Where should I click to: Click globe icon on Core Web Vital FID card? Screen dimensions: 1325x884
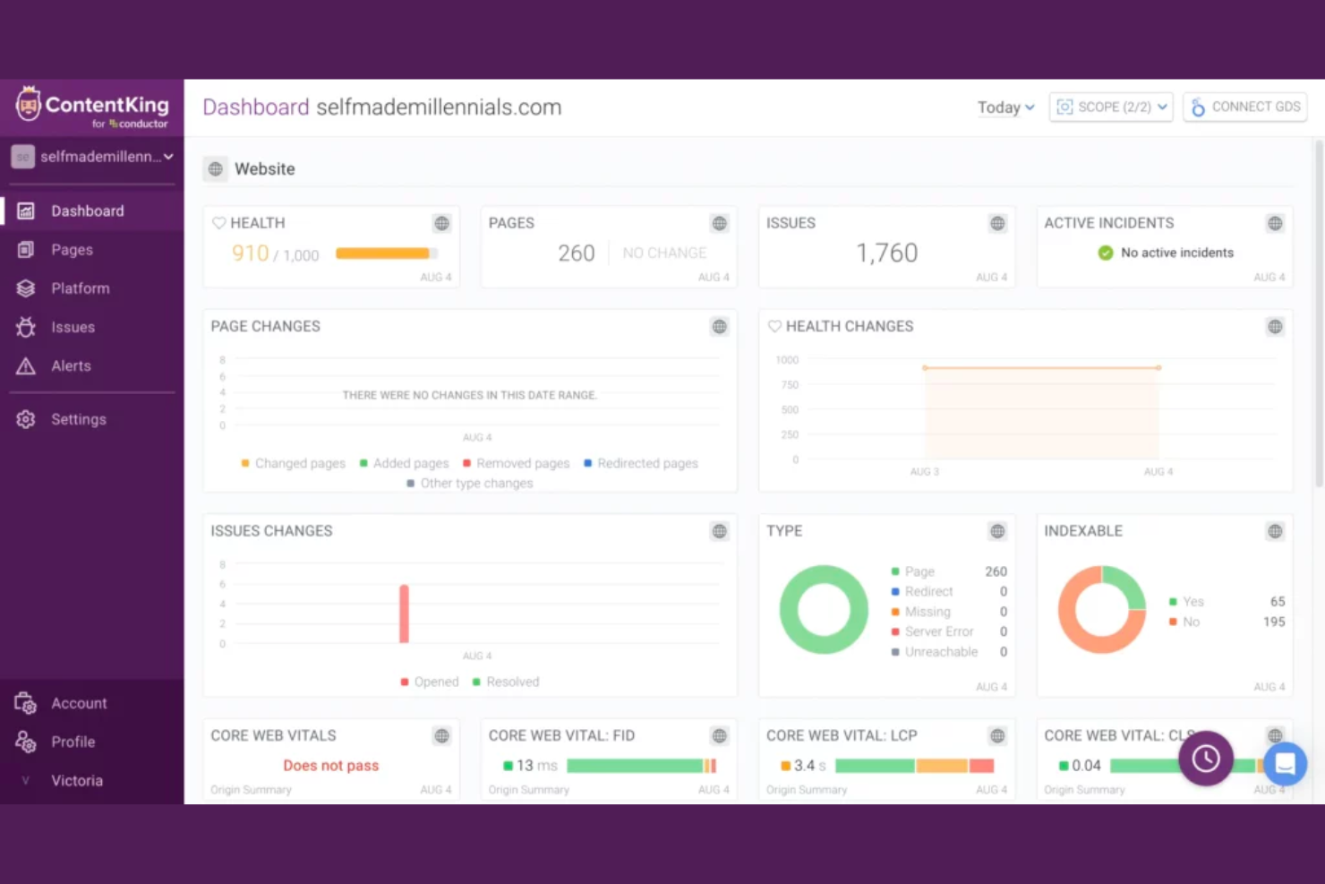pyautogui.click(x=720, y=735)
